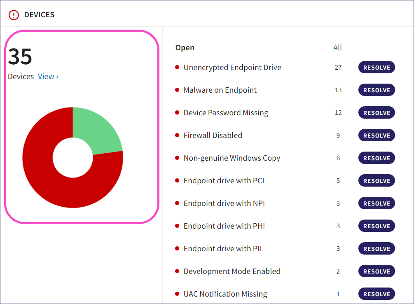Image resolution: width=414 pixels, height=304 pixels.
Task: Resolve Endpoint drive with PII issue
Action: pyautogui.click(x=377, y=249)
